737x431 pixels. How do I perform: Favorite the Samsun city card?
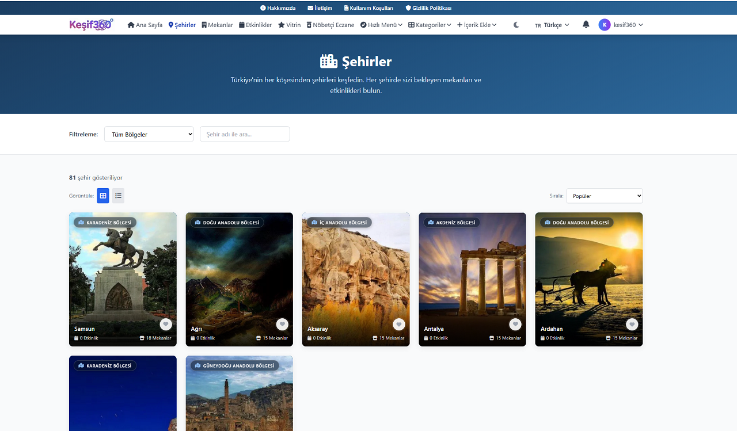click(x=166, y=324)
